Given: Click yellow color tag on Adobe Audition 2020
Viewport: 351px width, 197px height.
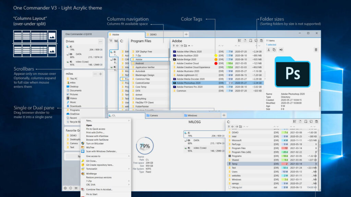Looking at the screenshot, I should coord(216,56).
